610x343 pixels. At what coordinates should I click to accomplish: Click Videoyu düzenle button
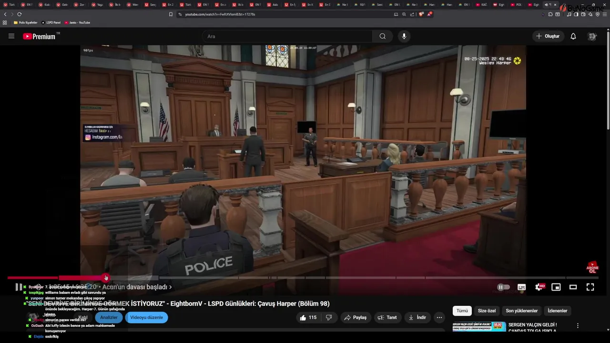[146, 317]
